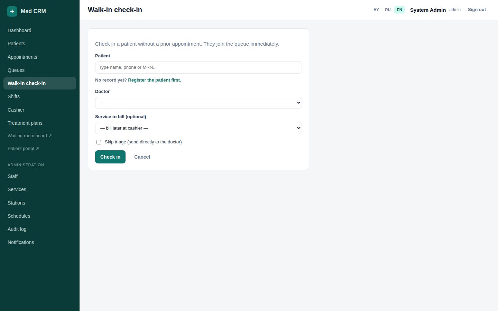Image resolution: width=498 pixels, height=311 pixels.
Task: Toggle Skip triage checkbox
Action: (x=99, y=142)
